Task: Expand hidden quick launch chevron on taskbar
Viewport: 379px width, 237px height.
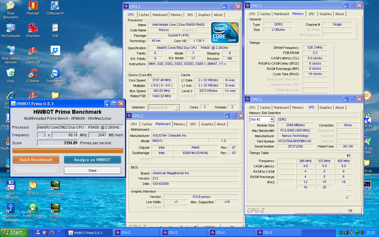Action: (59, 231)
